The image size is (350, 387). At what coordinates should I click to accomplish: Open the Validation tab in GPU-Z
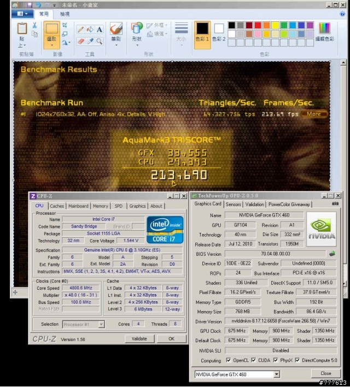254,204
